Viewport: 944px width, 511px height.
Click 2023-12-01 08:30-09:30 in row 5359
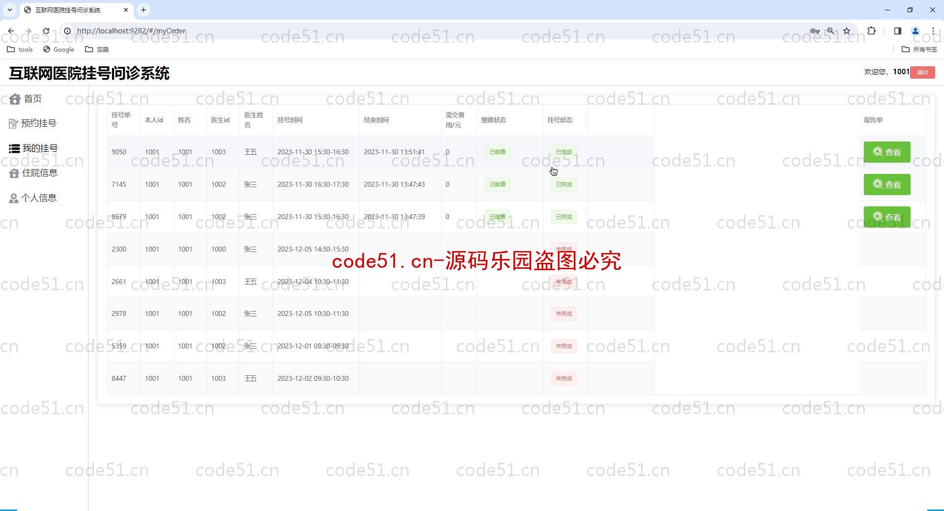click(x=313, y=346)
